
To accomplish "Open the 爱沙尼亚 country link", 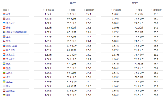I will pos(10,23).
